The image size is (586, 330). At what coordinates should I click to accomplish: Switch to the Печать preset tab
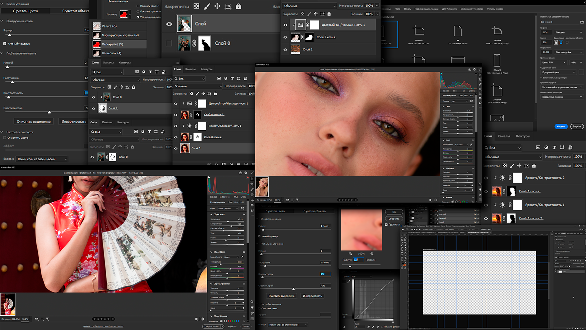(407, 9)
